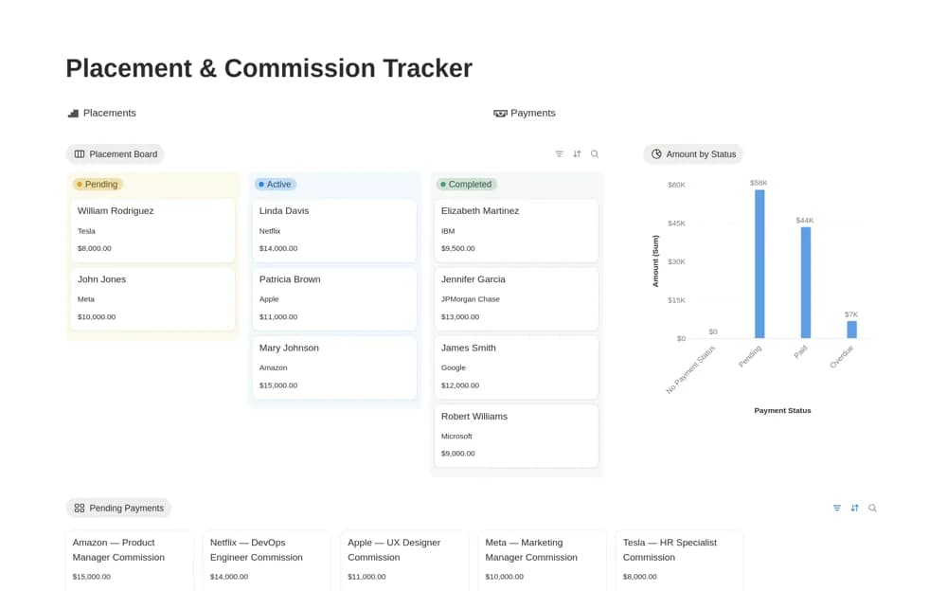
Task: Open the Linda Davis placement card
Action: [x=334, y=230]
